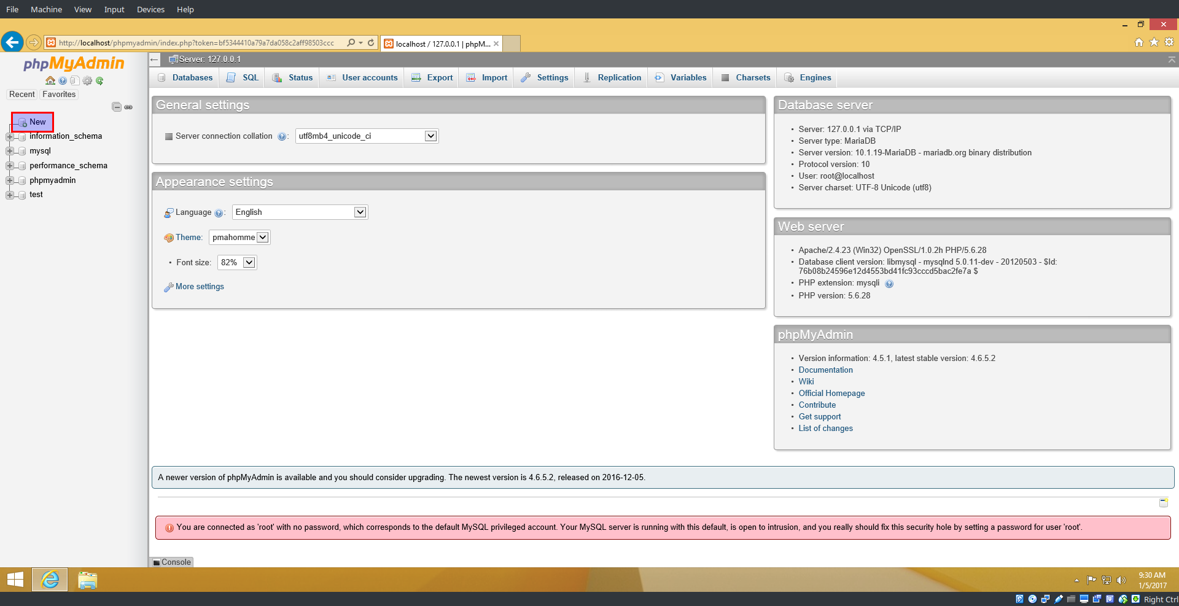Click the Favorites button in sidebar
1179x606 pixels.
(x=59, y=95)
